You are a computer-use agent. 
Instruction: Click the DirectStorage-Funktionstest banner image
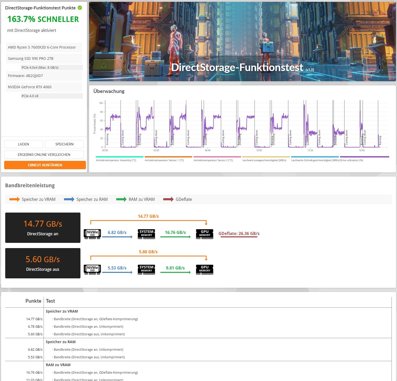point(242,42)
